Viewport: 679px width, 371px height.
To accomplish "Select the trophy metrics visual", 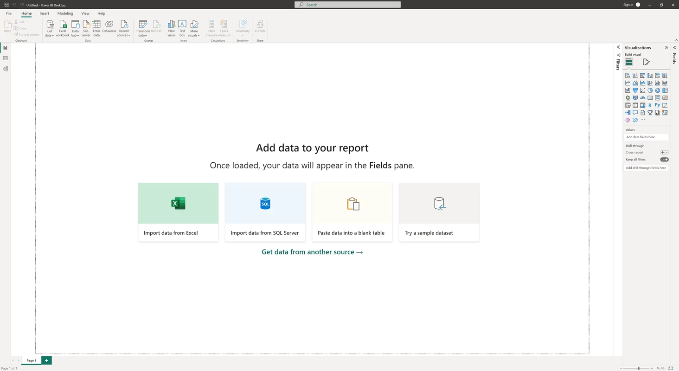I will 650,113.
